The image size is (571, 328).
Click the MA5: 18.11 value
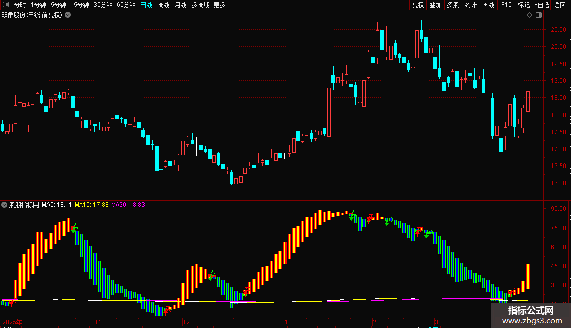[x=57, y=205]
